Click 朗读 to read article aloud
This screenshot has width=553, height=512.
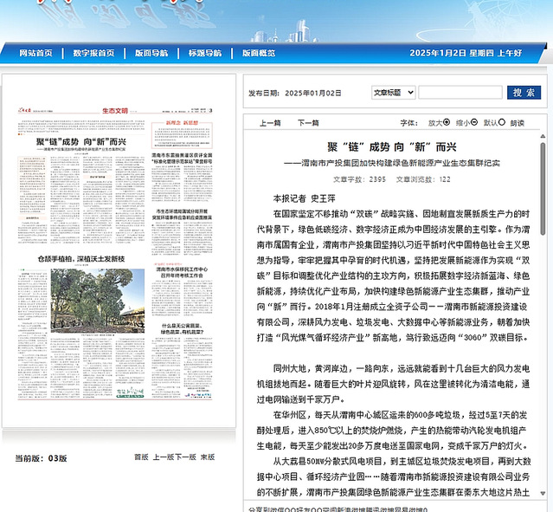(518, 123)
